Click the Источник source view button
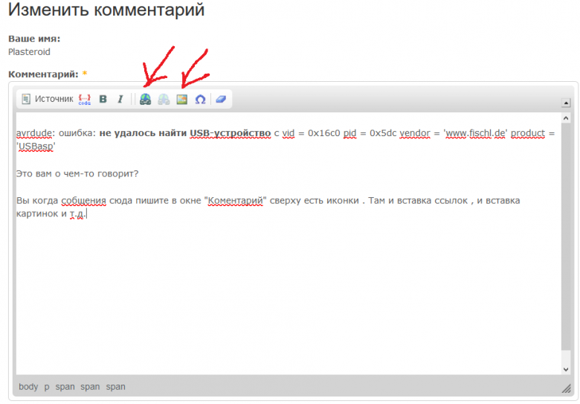 pos(48,99)
